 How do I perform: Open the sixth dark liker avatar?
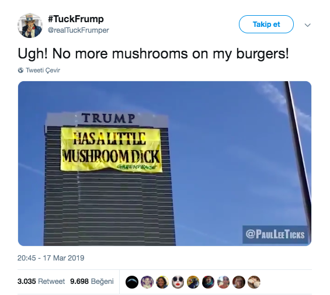tap(208, 282)
